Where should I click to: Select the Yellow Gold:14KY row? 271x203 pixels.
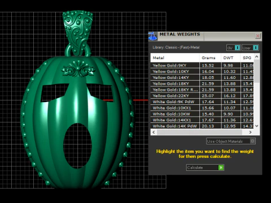pyautogui.click(x=202, y=77)
